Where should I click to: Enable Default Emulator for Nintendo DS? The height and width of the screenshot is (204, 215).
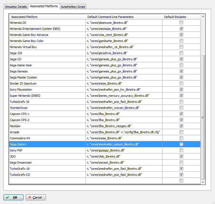tap(181, 23)
